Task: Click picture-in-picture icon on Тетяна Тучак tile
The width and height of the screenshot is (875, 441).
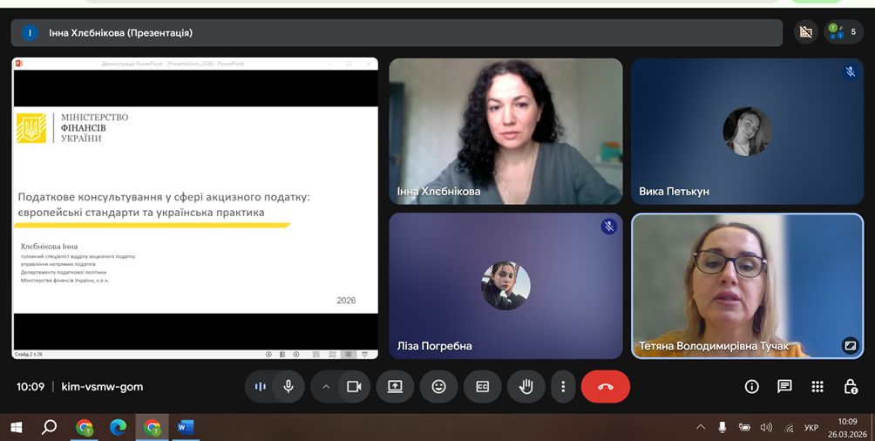Action: 850,345
